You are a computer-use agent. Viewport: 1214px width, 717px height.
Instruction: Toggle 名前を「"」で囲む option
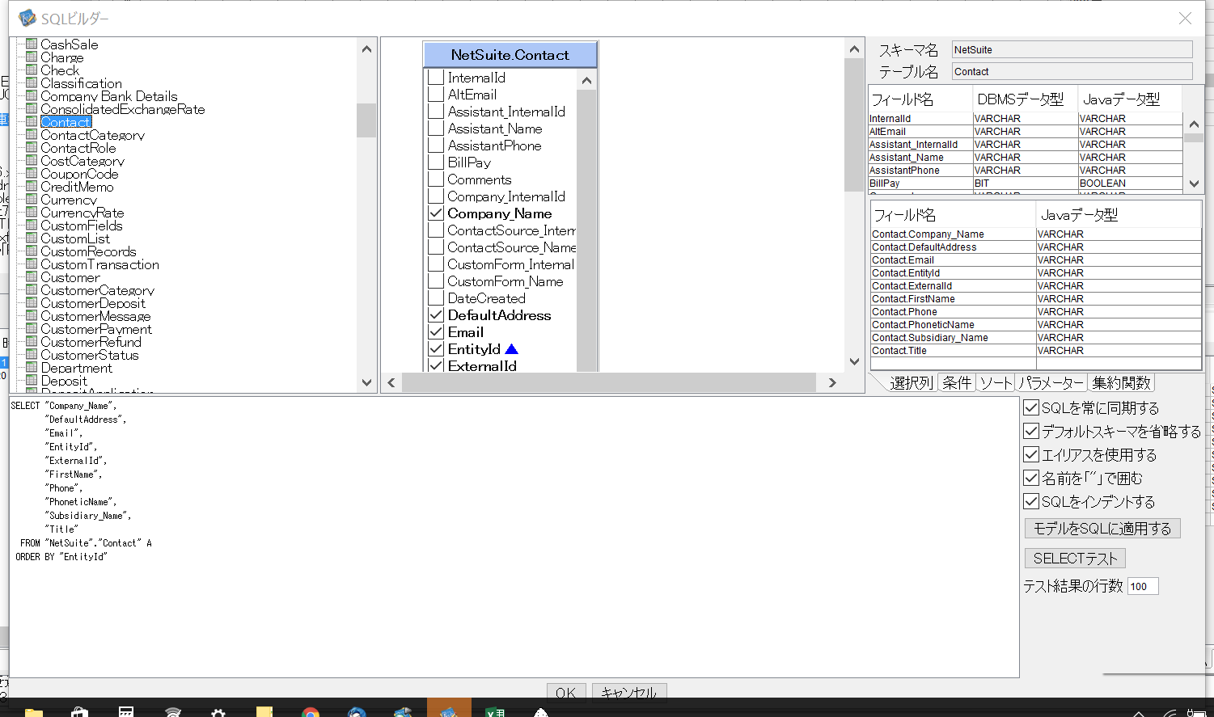[x=1031, y=478]
